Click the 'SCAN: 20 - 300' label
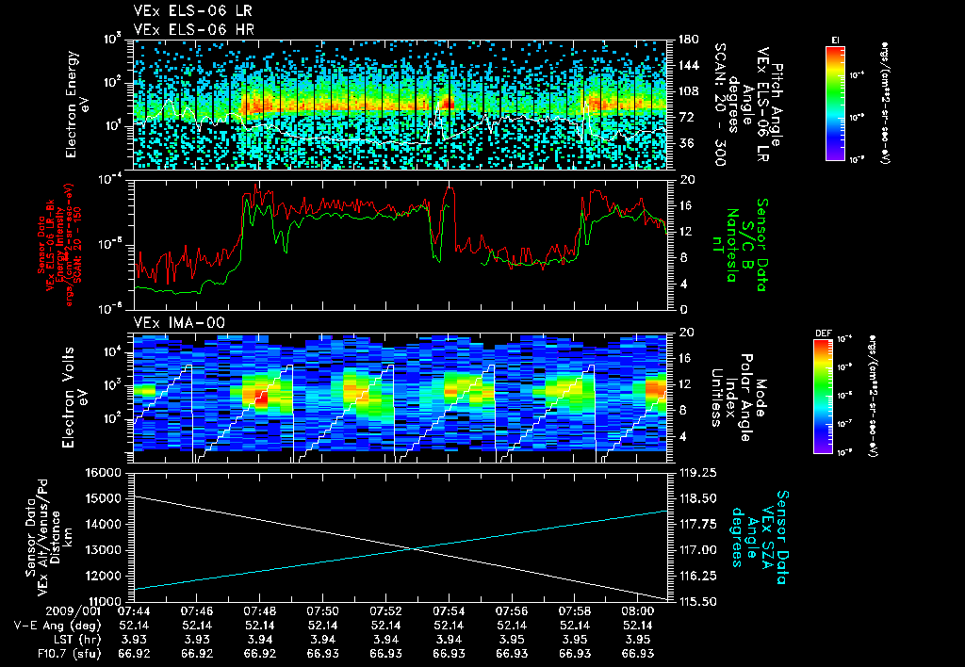The height and width of the screenshot is (667, 965). click(x=719, y=104)
